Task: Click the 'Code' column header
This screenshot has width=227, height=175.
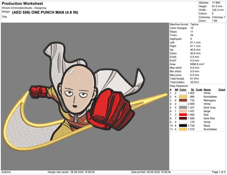Action: pyautogui.click(x=199, y=90)
